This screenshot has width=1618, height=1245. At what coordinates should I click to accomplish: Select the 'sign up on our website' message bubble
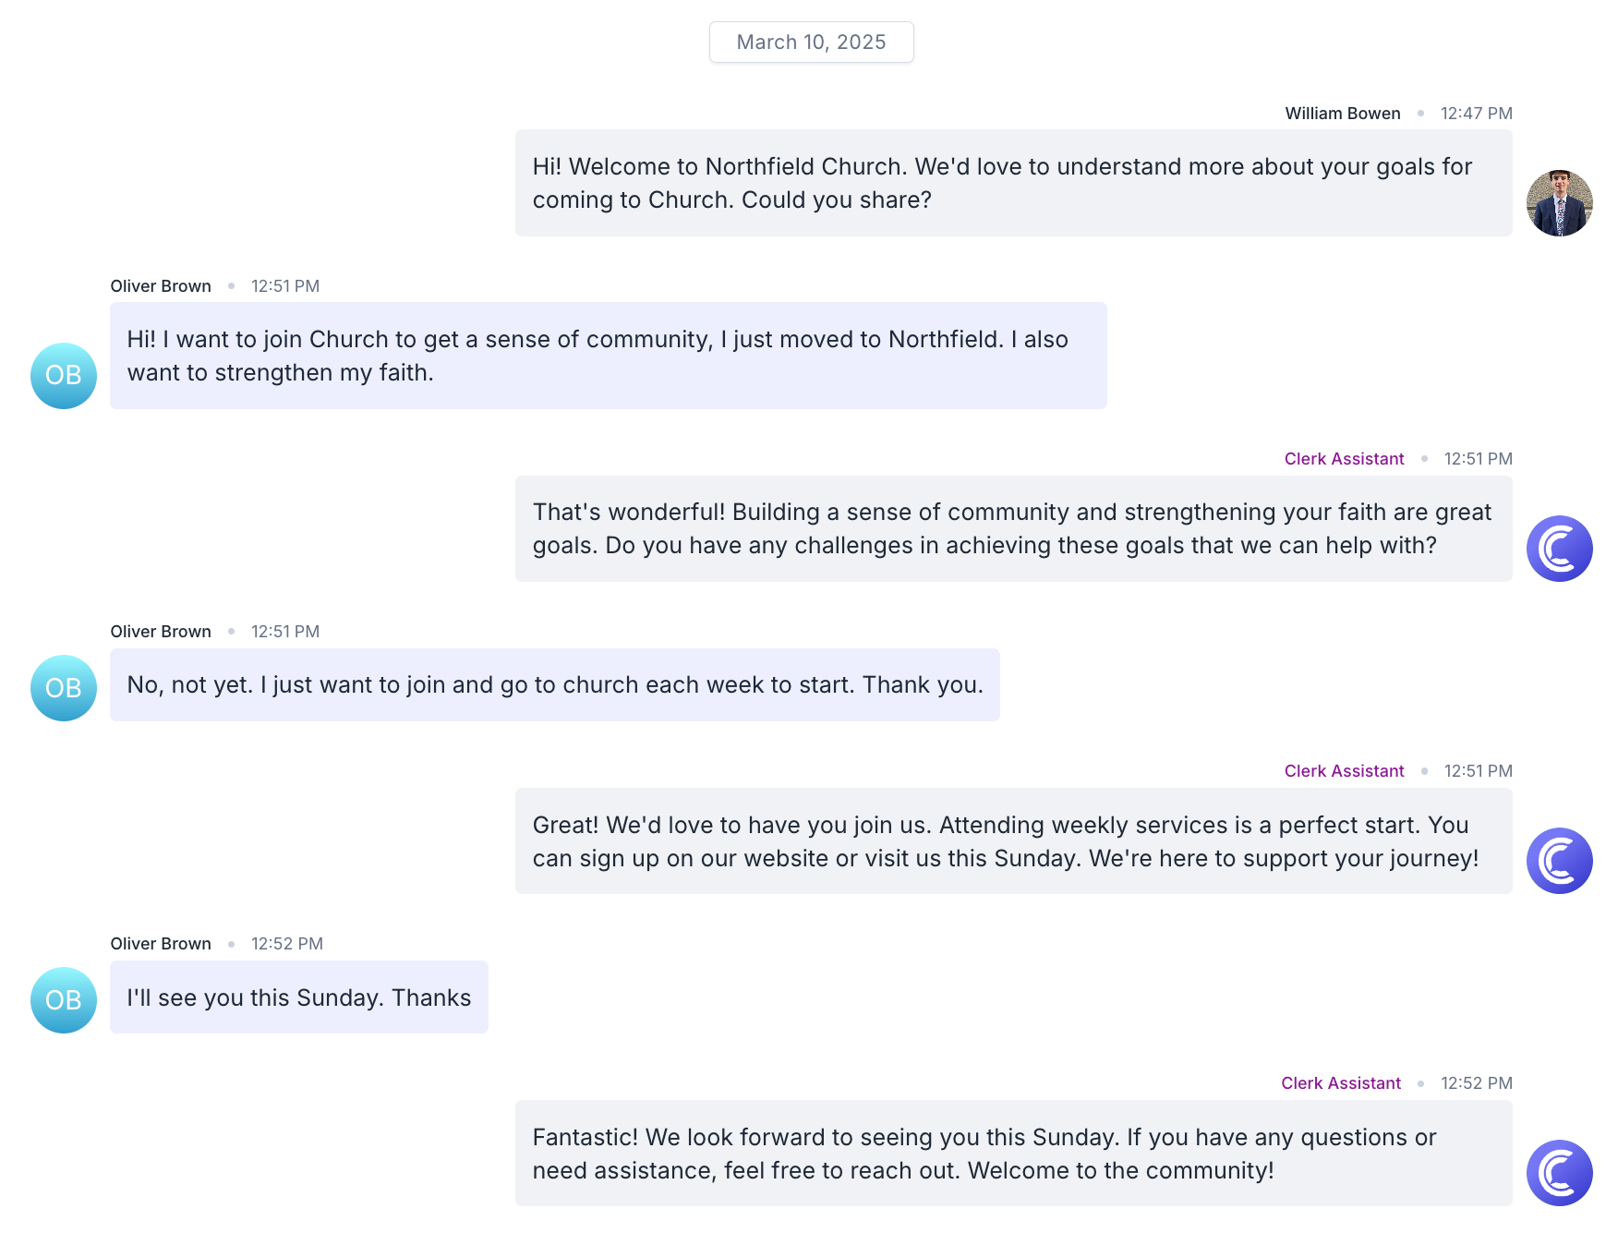click(x=1013, y=841)
